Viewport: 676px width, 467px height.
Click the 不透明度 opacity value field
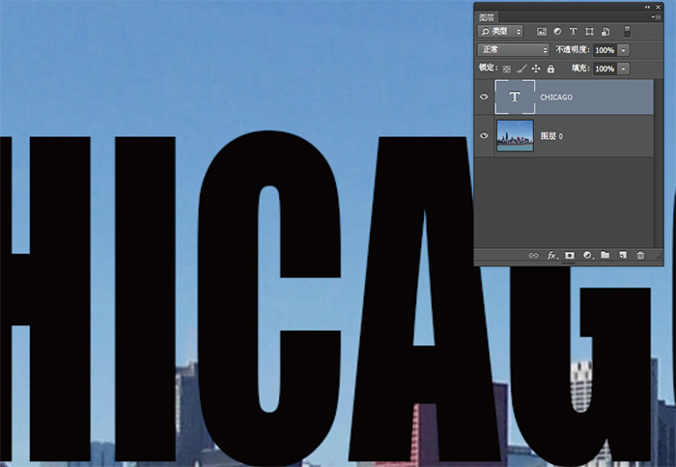(605, 50)
